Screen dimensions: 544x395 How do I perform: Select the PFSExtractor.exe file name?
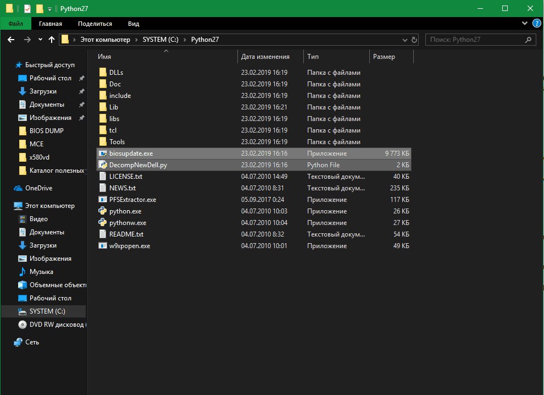[x=132, y=199]
